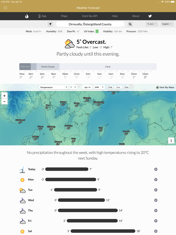Click the Pressure 1037 hPa reading
The image size is (176, 235).
[x=137, y=31]
